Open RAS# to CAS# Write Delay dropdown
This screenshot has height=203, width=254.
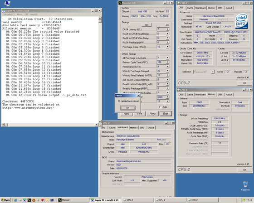[167, 38]
